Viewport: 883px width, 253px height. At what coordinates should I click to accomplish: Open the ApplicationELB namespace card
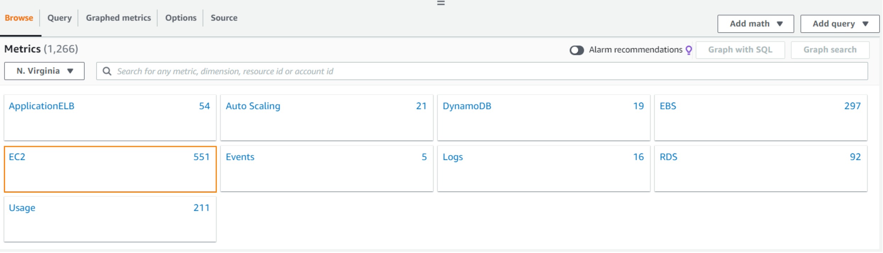[x=41, y=106]
